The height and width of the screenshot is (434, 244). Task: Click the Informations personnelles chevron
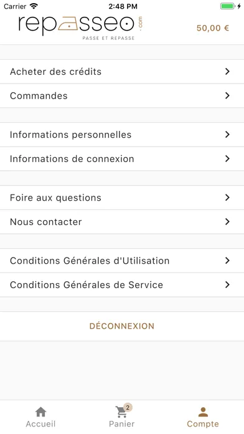pos(227,135)
